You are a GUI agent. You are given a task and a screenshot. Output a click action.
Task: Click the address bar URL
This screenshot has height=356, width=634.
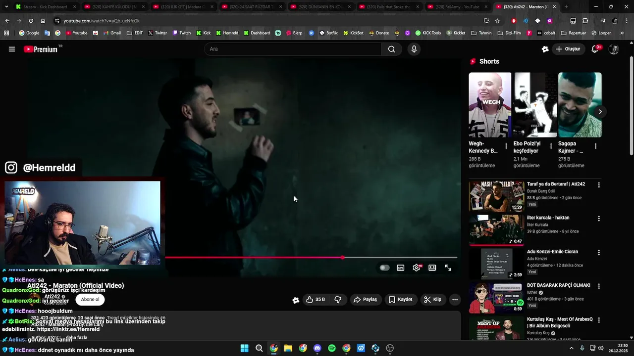pyautogui.click(x=101, y=21)
